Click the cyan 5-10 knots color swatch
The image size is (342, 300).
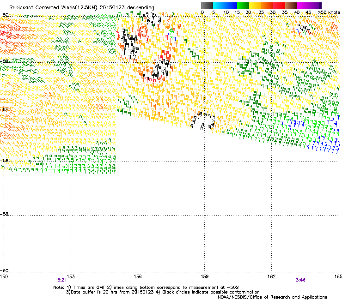point(219,6)
